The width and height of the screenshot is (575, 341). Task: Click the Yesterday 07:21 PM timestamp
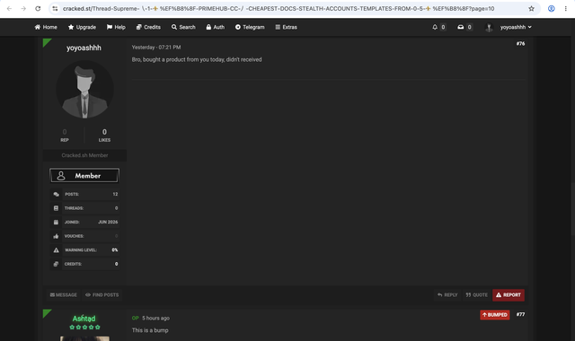click(156, 48)
